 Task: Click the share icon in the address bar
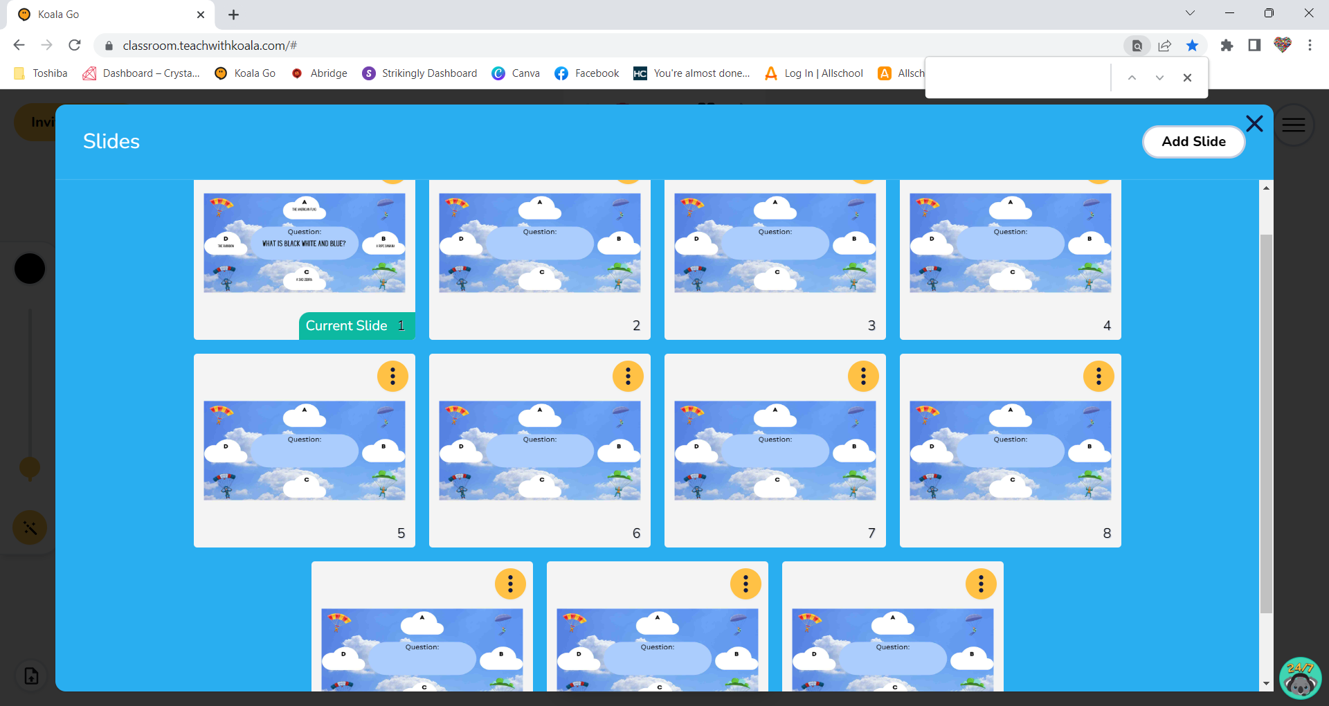click(1164, 45)
